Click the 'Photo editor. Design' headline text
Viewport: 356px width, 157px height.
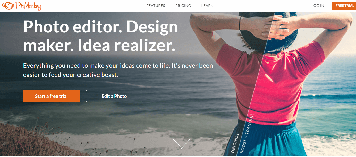click(x=100, y=27)
